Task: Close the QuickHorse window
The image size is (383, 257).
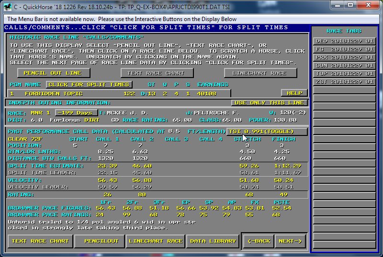Action: click(x=368, y=5)
